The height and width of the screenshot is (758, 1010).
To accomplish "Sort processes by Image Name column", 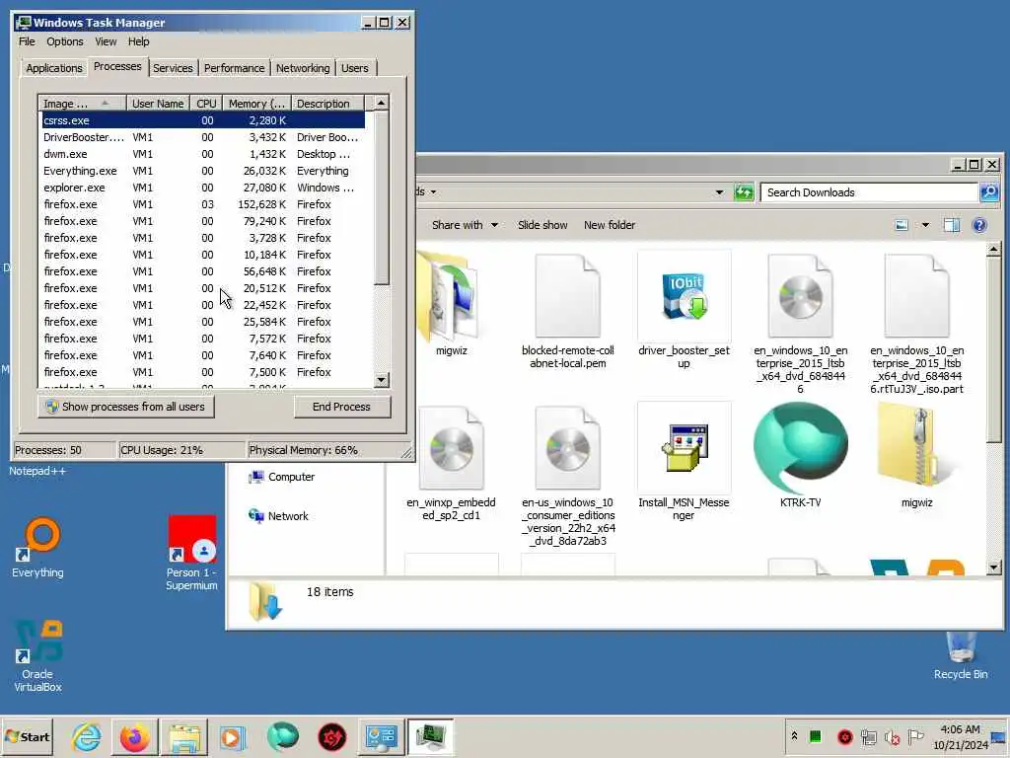I will pyautogui.click(x=82, y=104).
